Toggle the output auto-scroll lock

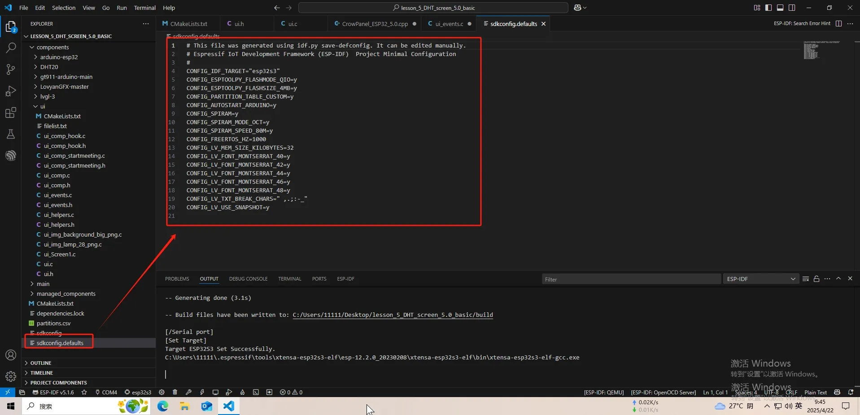tap(816, 279)
